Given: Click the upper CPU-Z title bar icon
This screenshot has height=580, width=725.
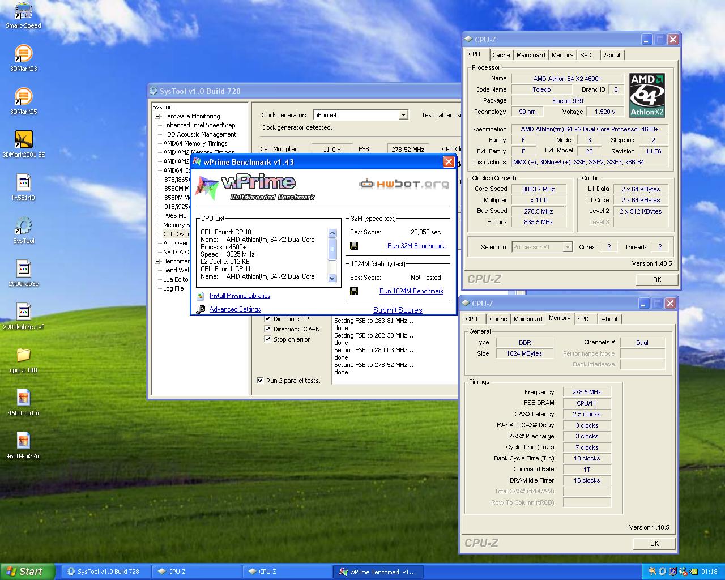Looking at the screenshot, I should [x=468, y=40].
